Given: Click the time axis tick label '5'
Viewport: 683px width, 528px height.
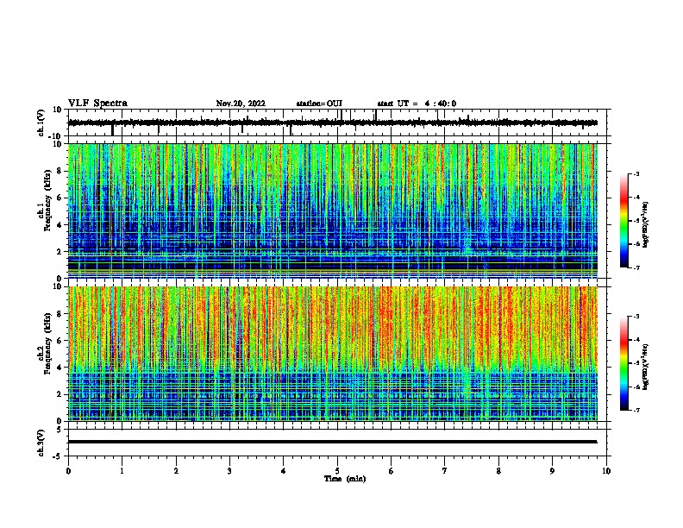Looking at the screenshot, I should pos(337,471).
